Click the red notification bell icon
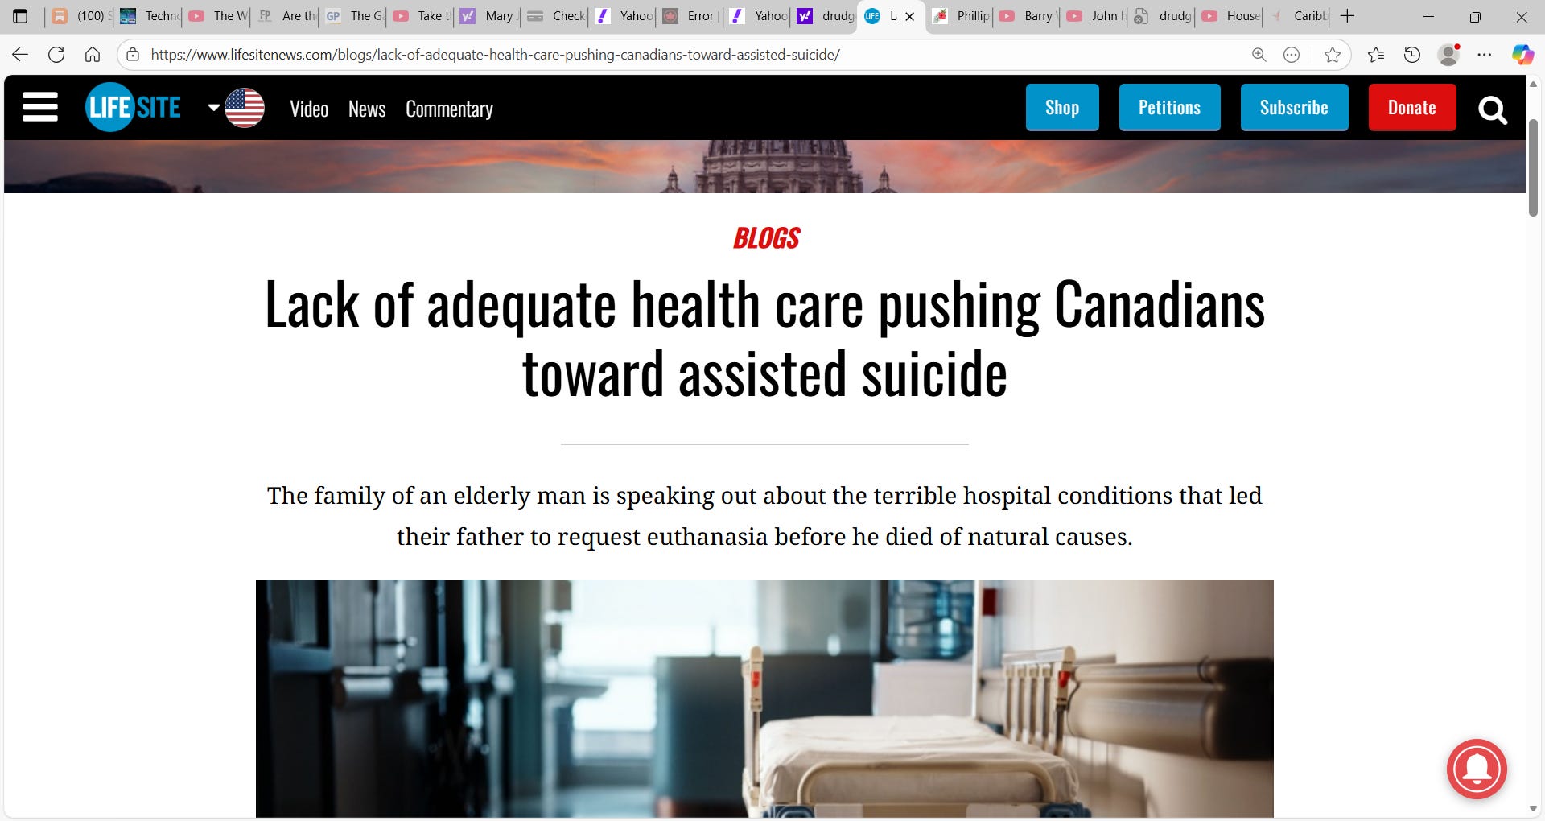Screen dimensions: 1545x821 pos(1477,769)
